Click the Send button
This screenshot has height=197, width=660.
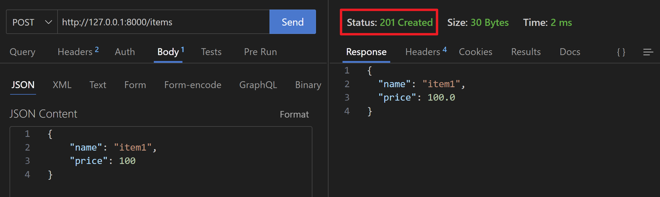(x=292, y=22)
